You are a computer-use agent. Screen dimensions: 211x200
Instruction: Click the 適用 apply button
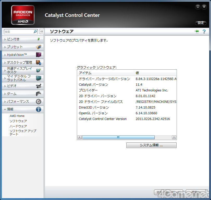196,192
